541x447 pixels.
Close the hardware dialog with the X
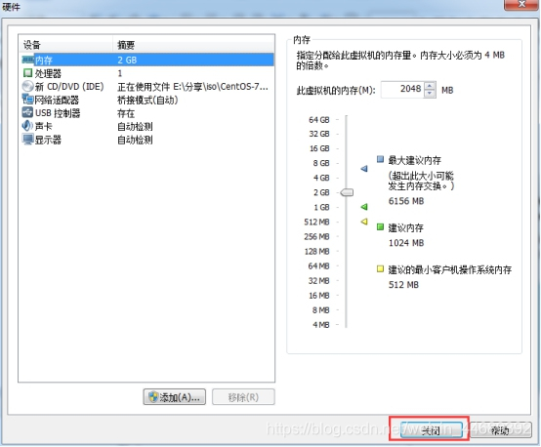tap(521, 4)
